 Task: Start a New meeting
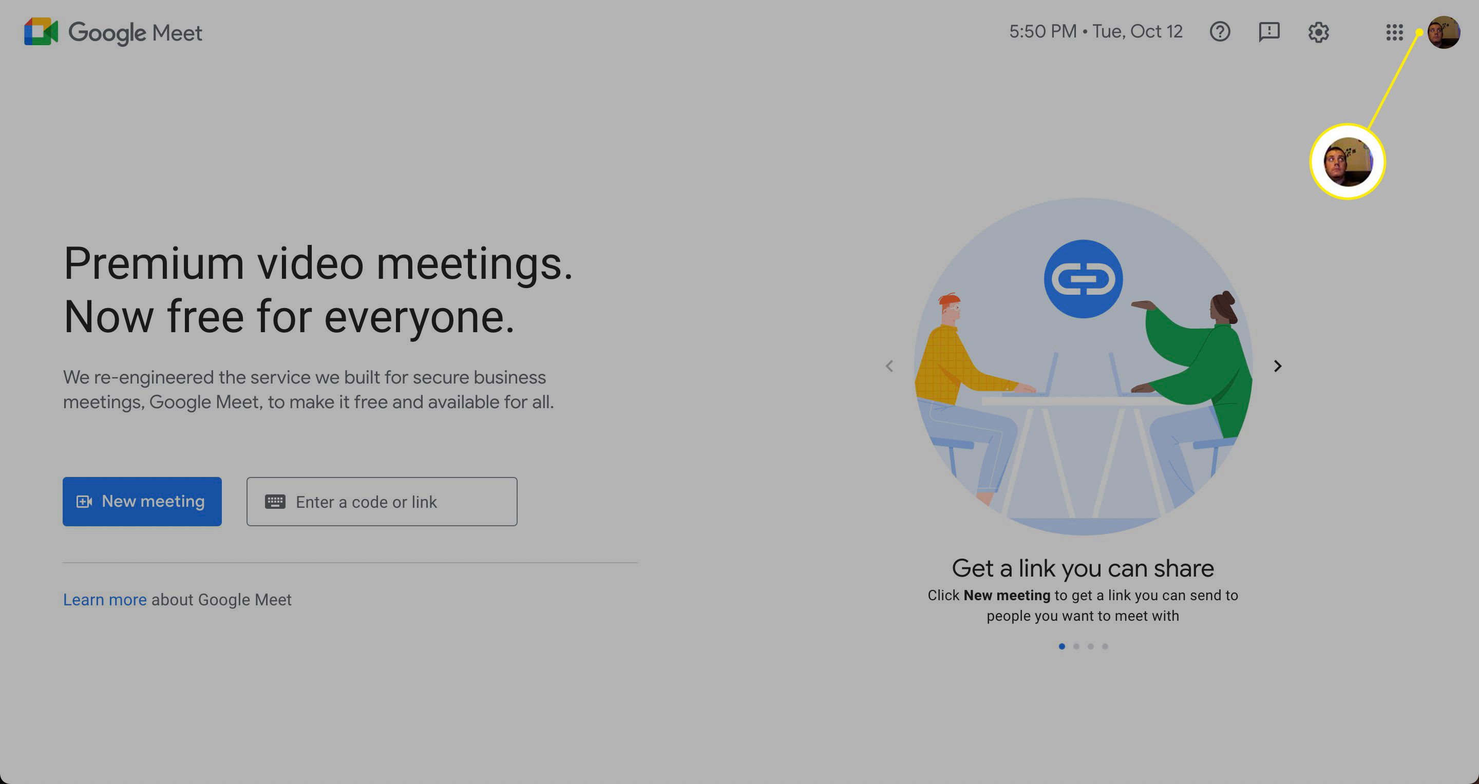point(142,502)
